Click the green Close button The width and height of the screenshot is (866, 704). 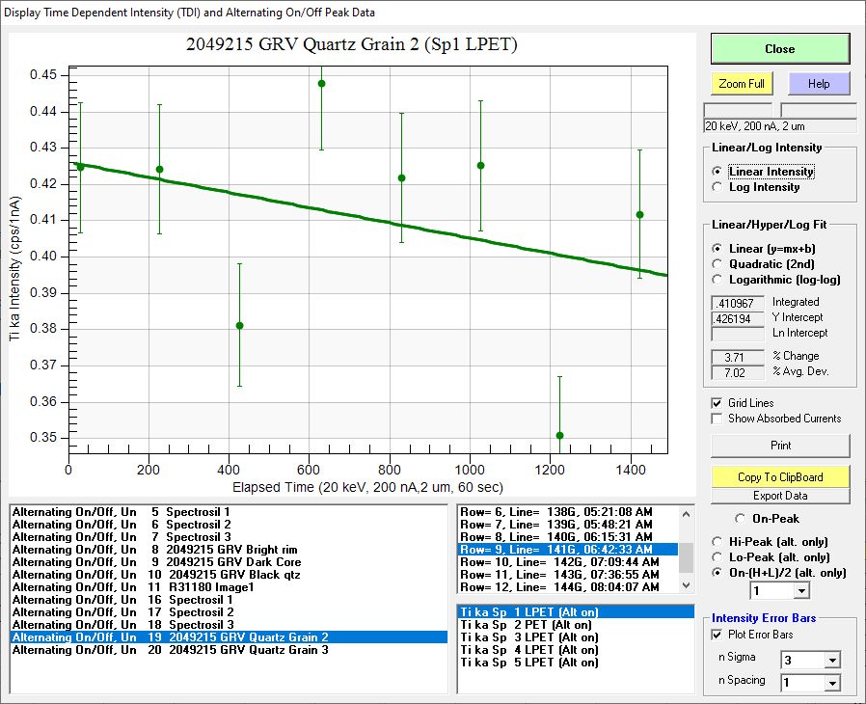(x=779, y=49)
